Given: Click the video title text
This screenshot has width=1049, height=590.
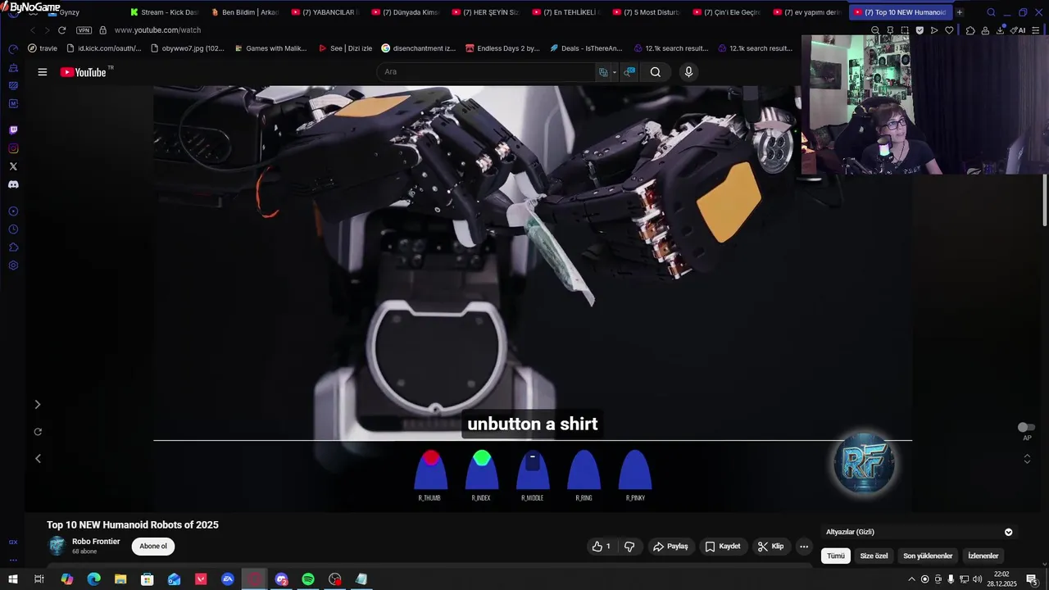Looking at the screenshot, I should (x=133, y=525).
